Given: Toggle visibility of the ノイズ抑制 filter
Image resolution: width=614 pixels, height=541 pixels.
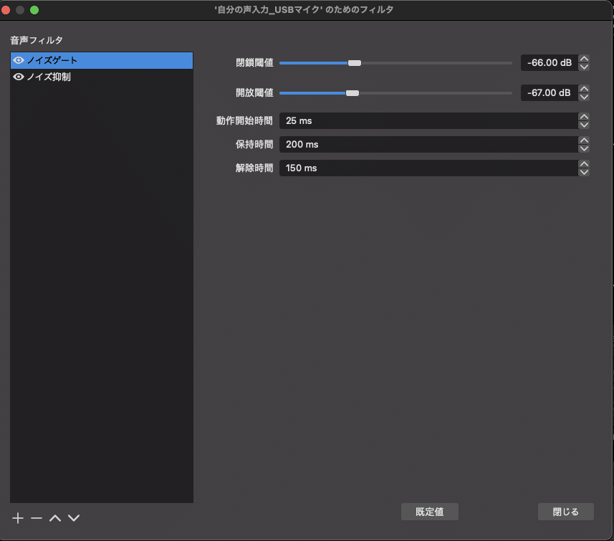Looking at the screenshot, I should [18, 77].
